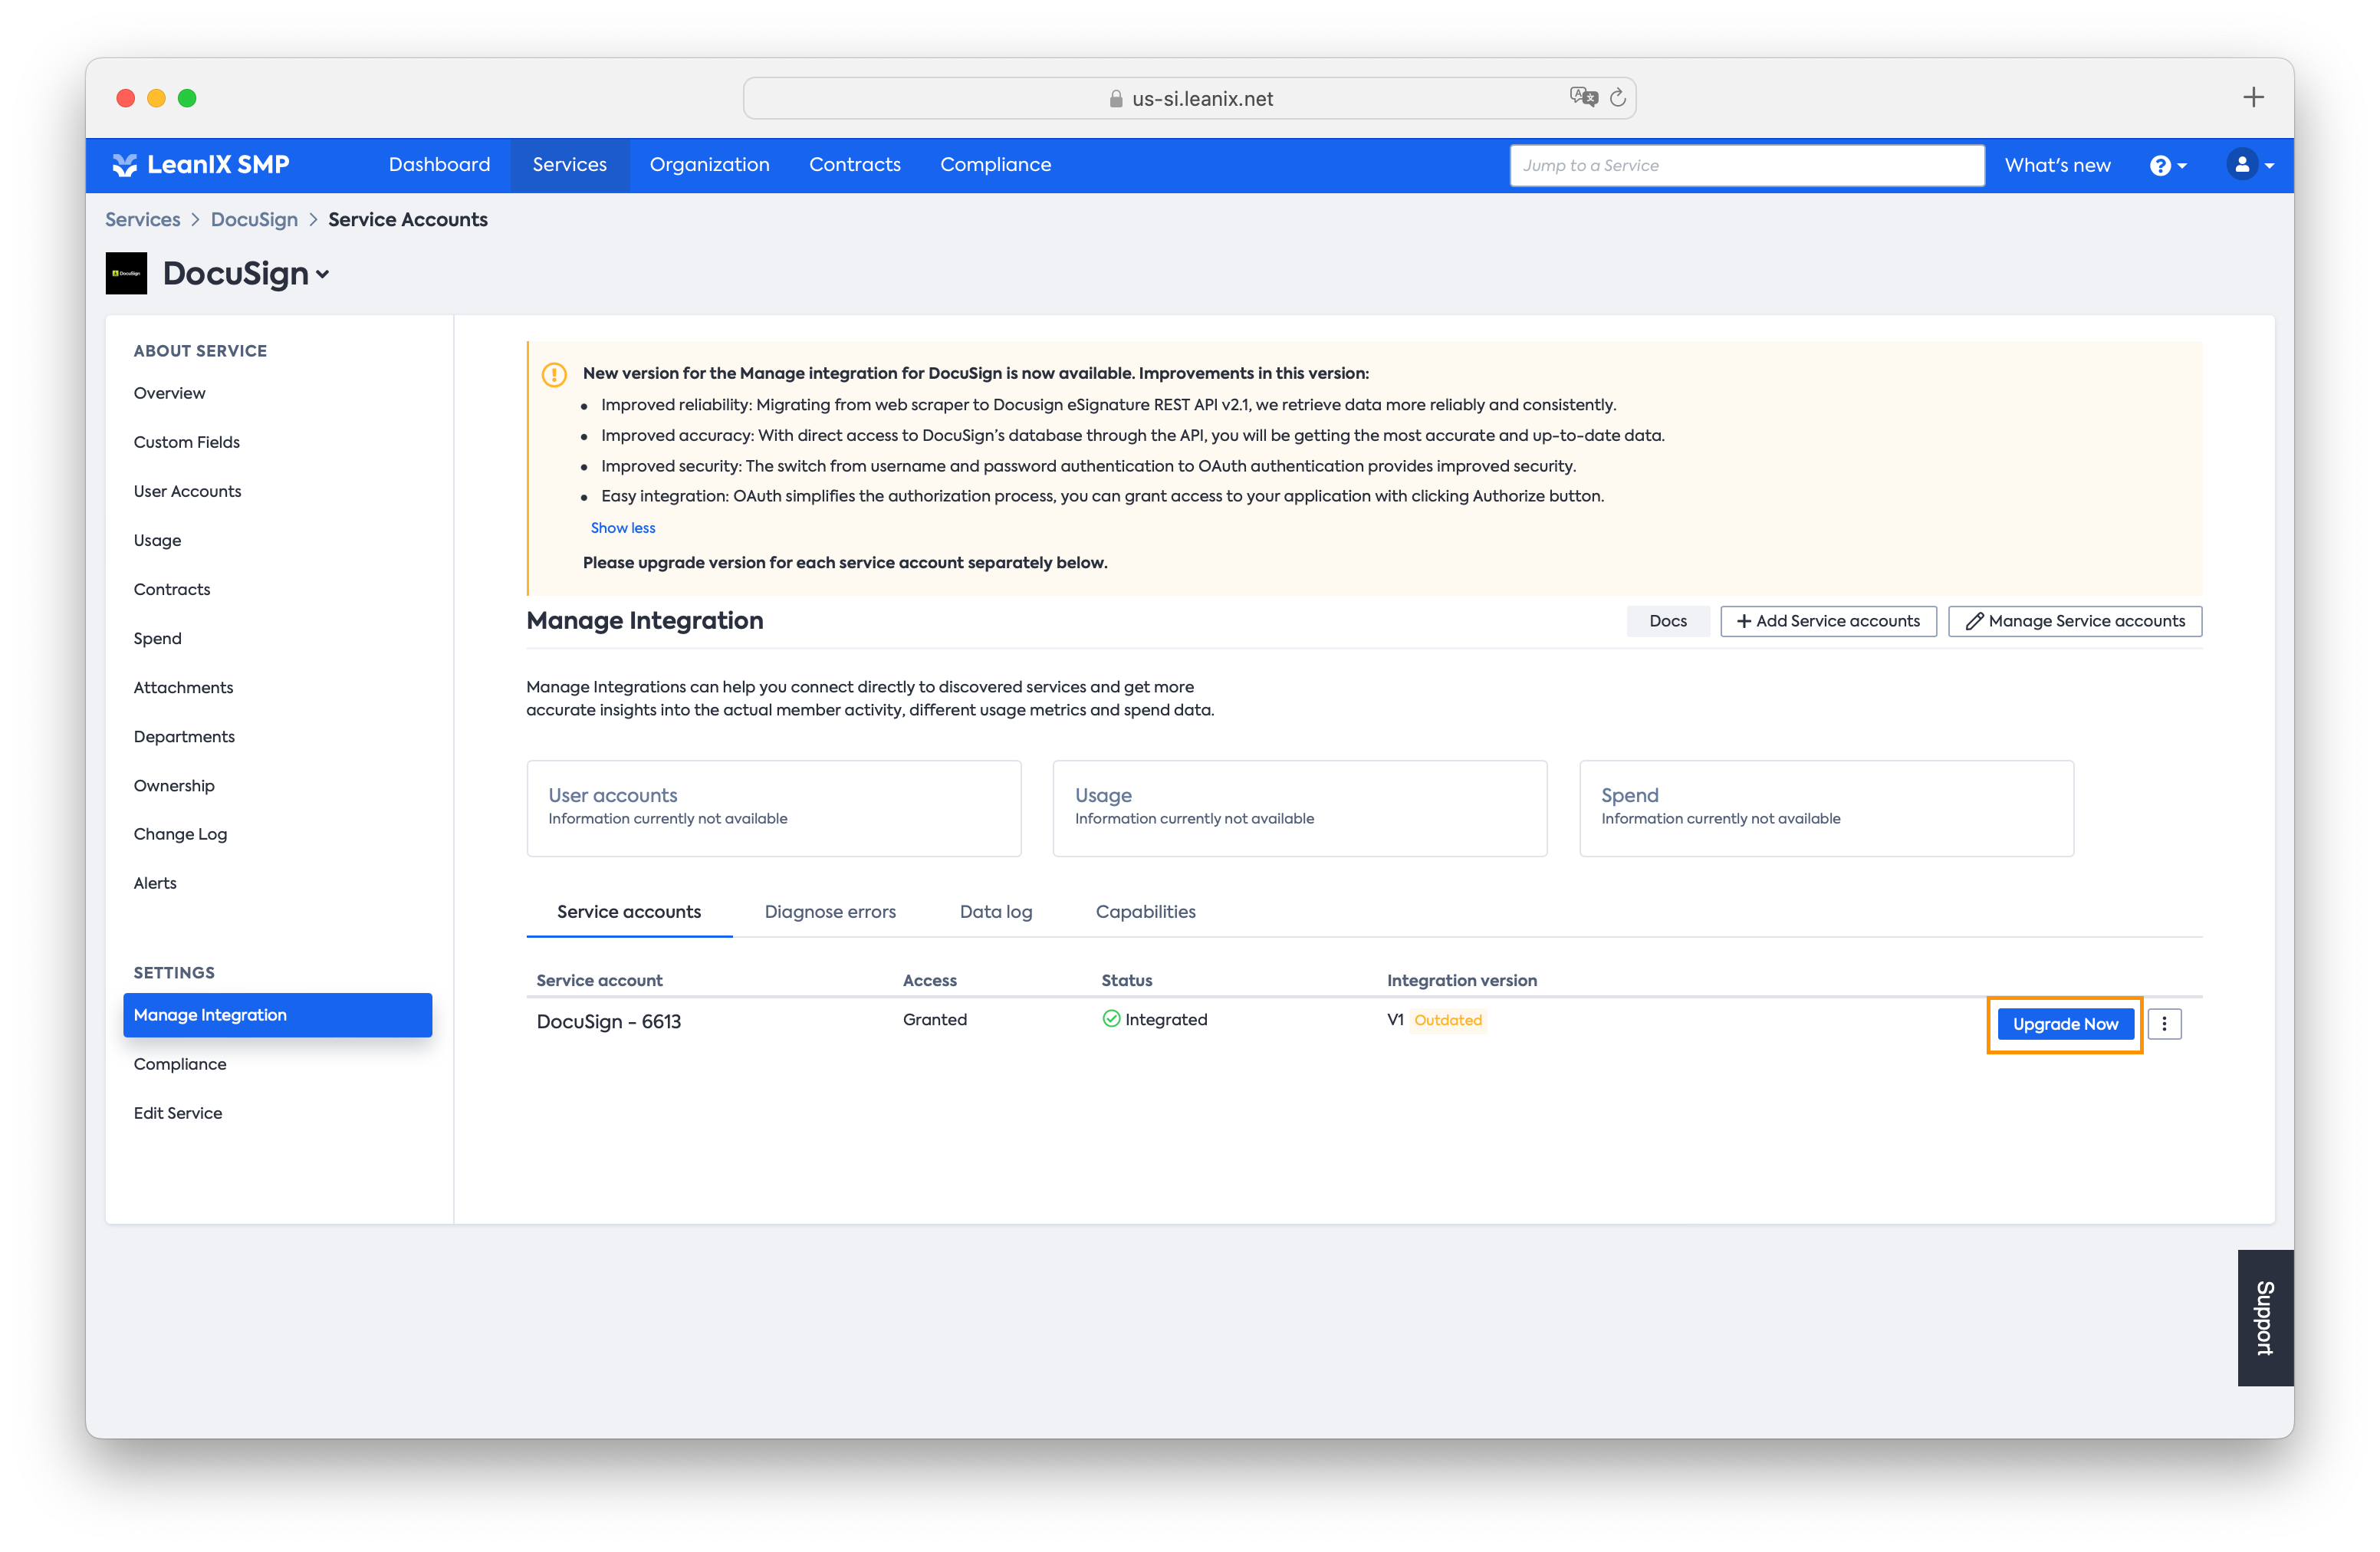Click the lock icon in address bar

[1116, 99]
